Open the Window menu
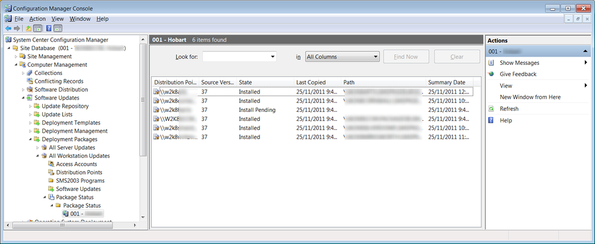 click(80, 18)
